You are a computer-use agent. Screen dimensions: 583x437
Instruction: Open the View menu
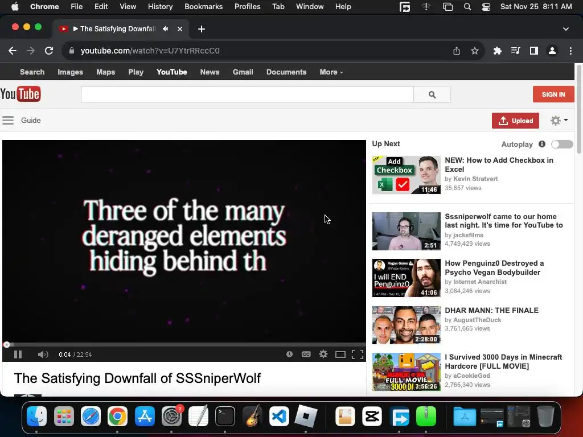[x=128, y=6]
